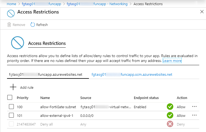The width and height of the screenshot is (206, 132).
Task: Click Allow action in priority 101 row
Action: click(181, 116)
